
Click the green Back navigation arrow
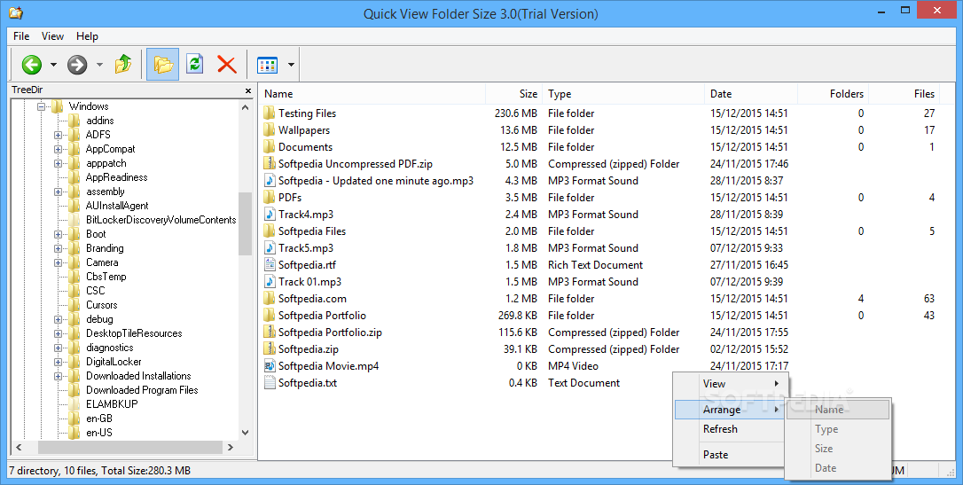tap(31, 64)
